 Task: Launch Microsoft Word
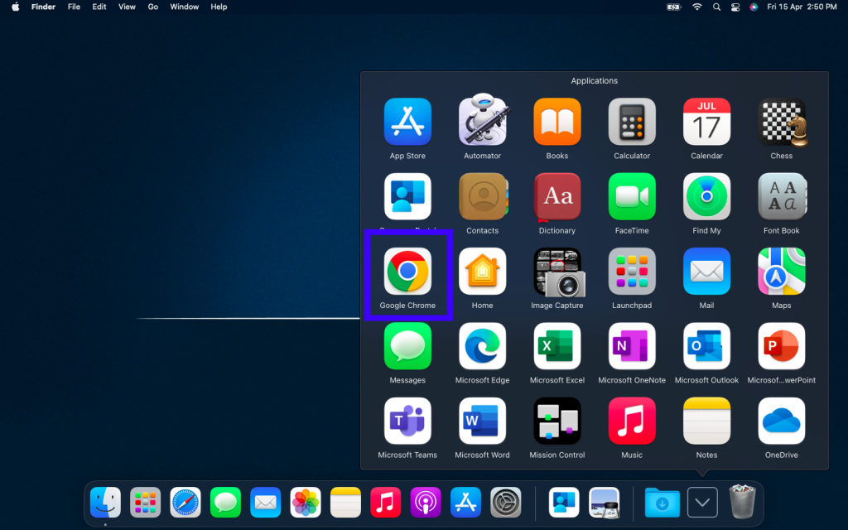(x=482, y=421)
